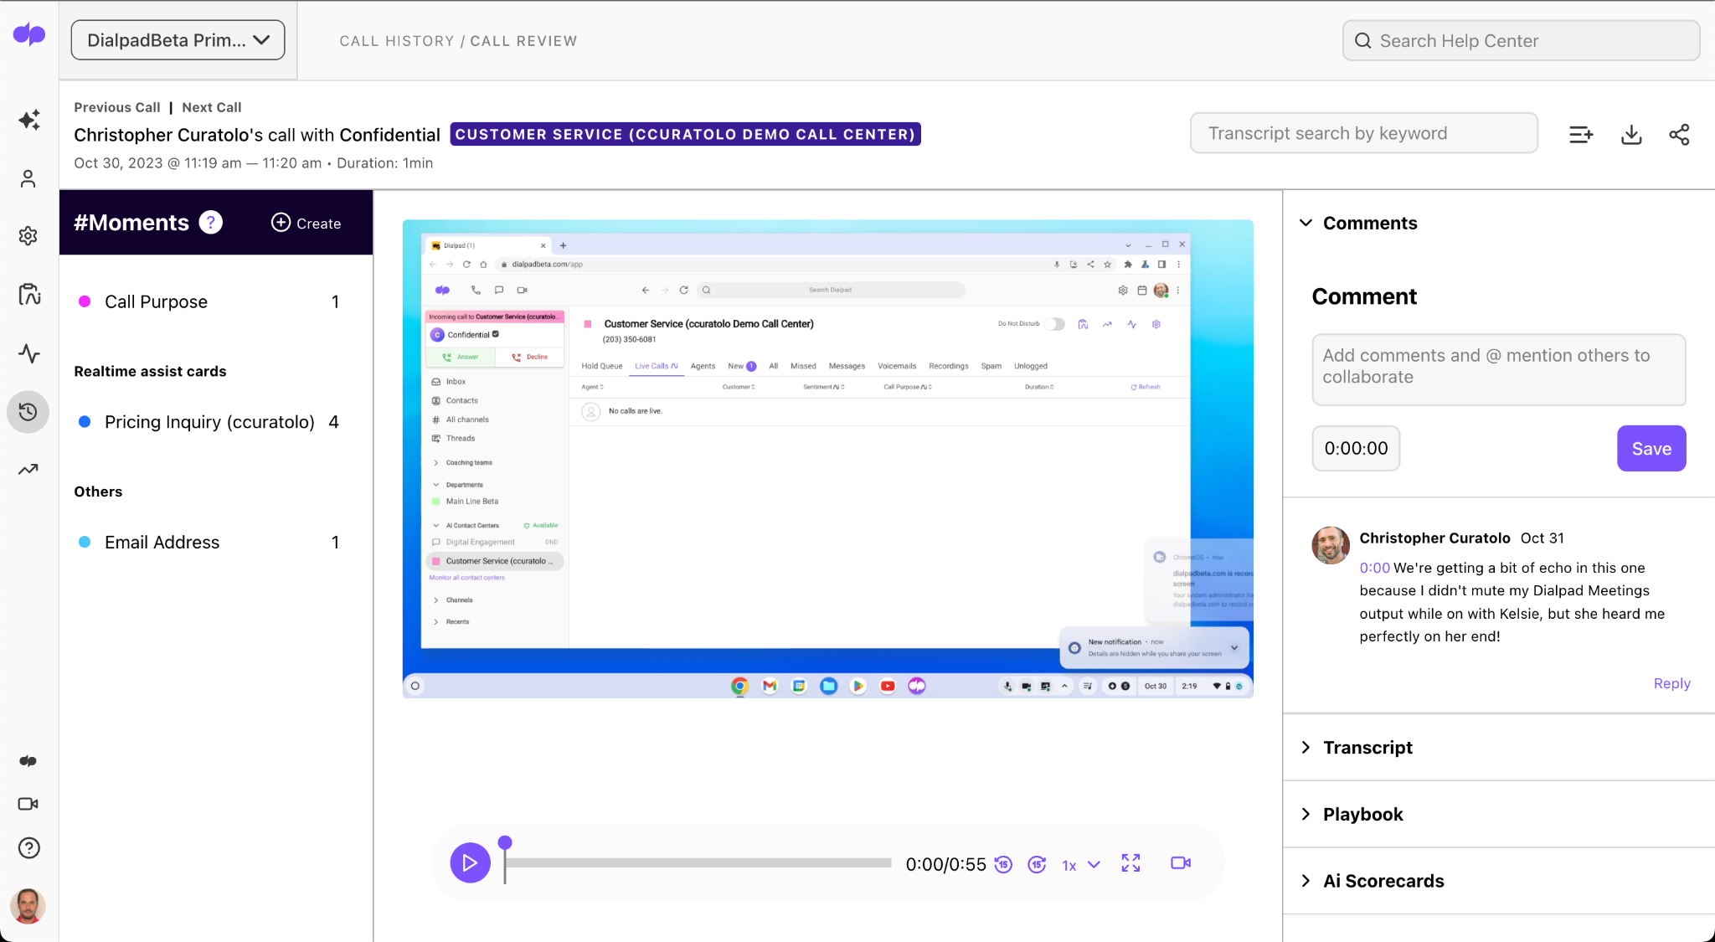Viewport: 1715px width, 942px height.
Task: Change playback speed via the 1x dropdown
Action: tap(1079, 864)
